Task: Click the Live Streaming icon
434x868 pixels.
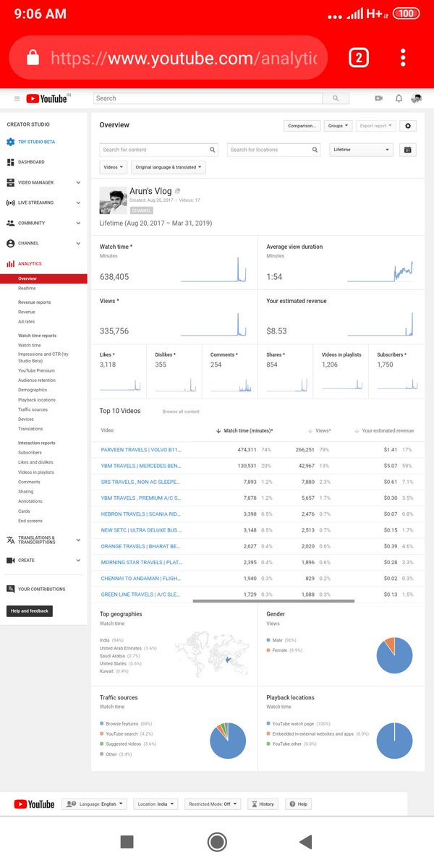Action: 10,203
